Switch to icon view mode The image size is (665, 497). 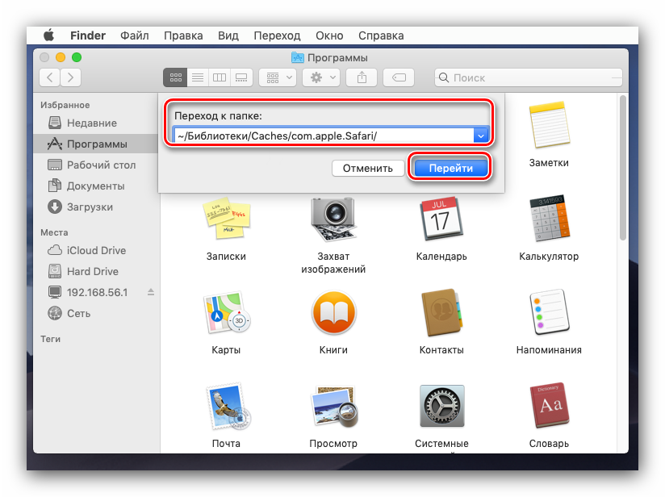[174, 77]
